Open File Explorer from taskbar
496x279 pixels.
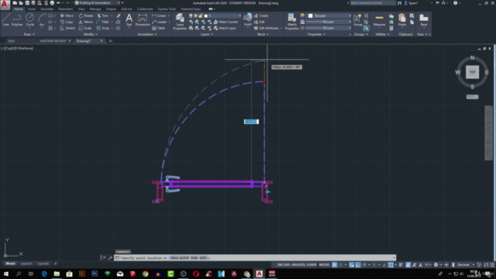click(x=57, y=274)
